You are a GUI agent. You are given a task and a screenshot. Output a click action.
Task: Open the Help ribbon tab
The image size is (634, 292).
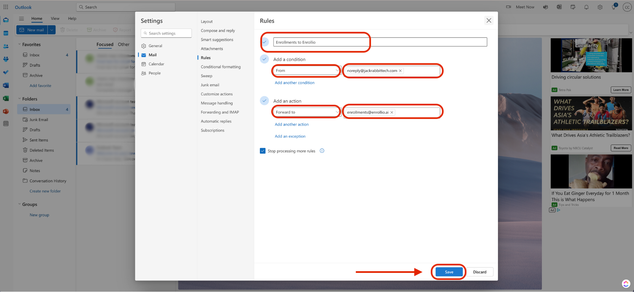72,18
